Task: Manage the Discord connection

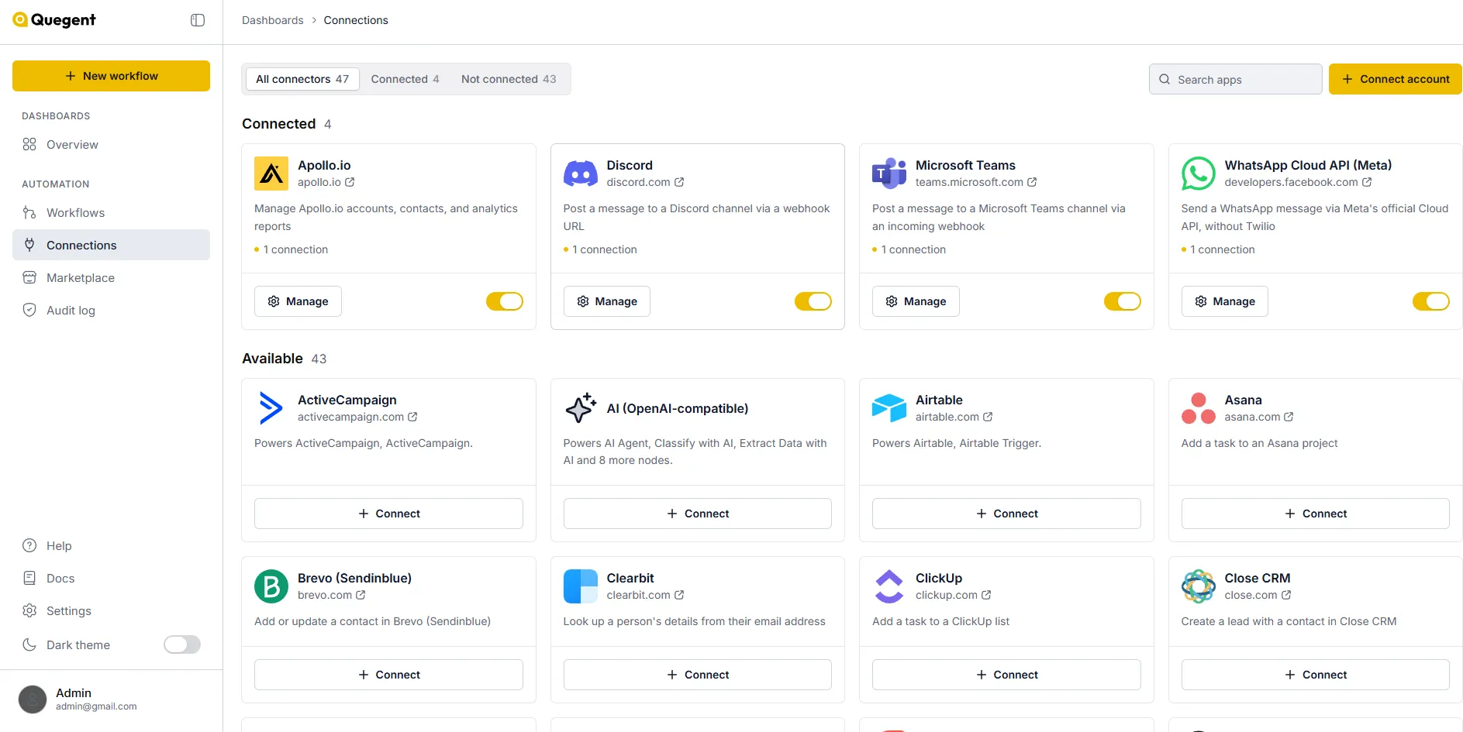Action: coord(606,301)
